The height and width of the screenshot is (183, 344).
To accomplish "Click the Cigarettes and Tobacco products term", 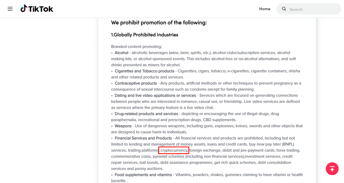I will pos(144,71).
